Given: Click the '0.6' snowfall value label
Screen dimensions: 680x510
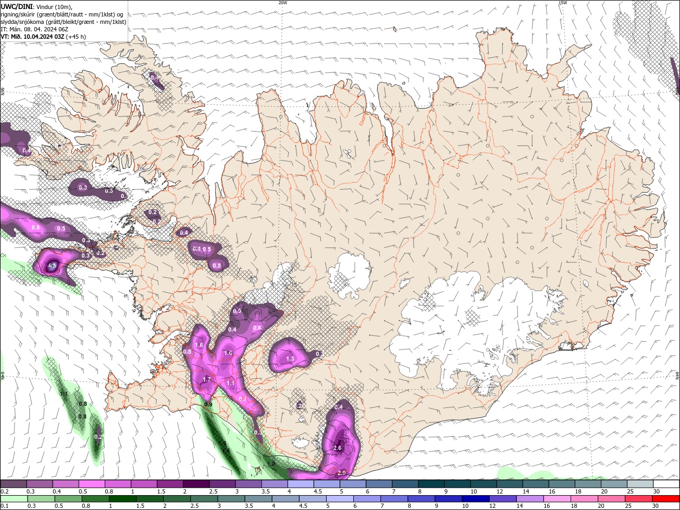Looking at the screenshot, I should (x=257, y=328).
